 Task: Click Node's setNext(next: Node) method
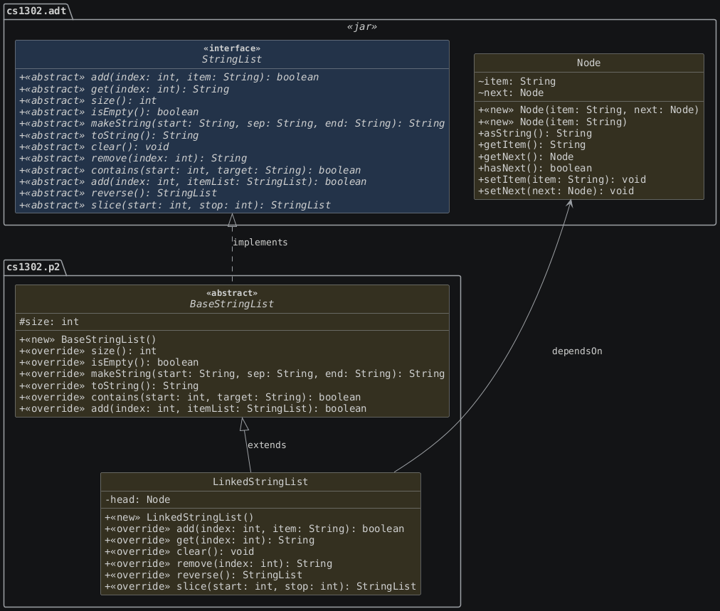(x=556, y=191)
